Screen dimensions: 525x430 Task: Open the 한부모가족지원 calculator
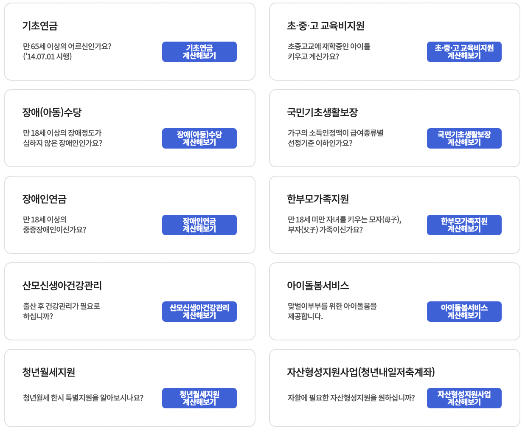[x=464, y=225]
